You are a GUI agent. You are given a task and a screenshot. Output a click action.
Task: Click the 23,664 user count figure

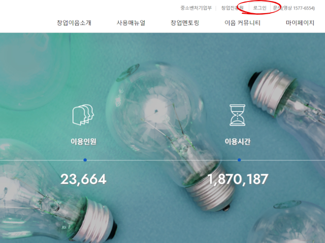(x=83, y=179)
